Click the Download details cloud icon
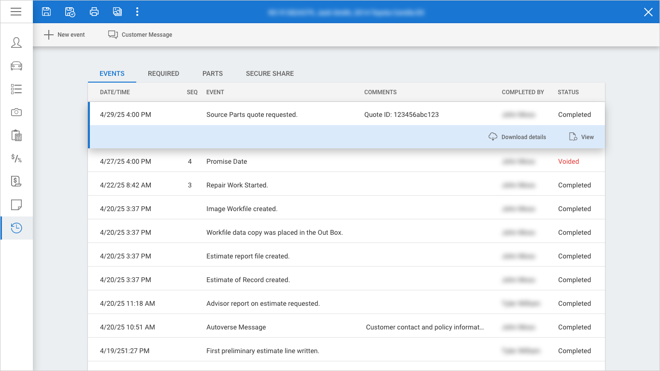Image resolution: width=660 pixels, height=371 pixels. [493, 137]
